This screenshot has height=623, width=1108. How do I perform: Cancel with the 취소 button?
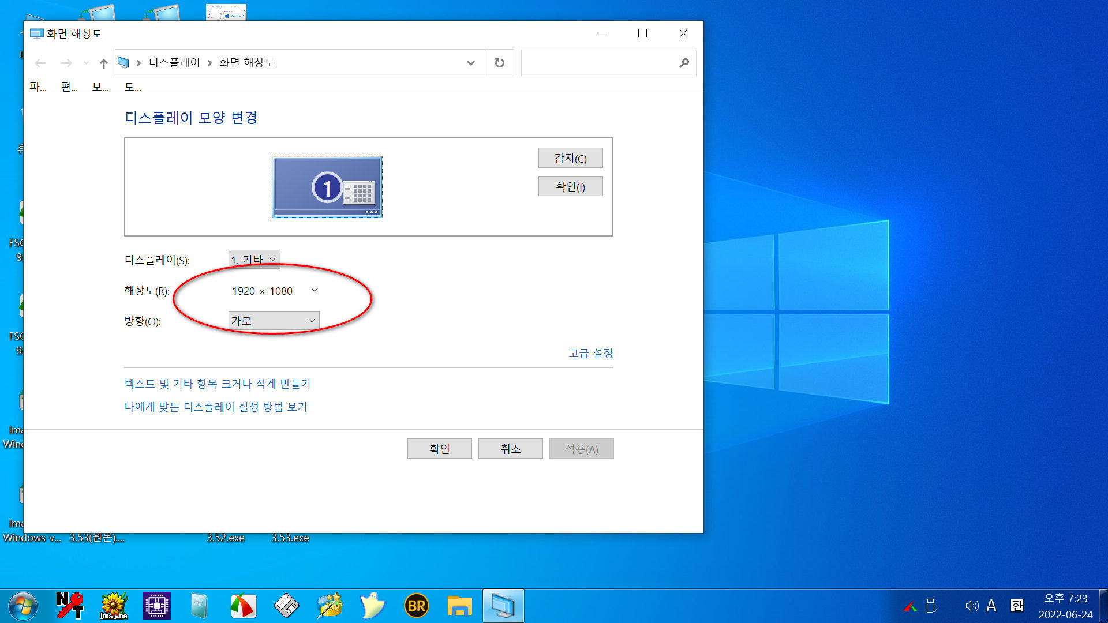point(511,449)
